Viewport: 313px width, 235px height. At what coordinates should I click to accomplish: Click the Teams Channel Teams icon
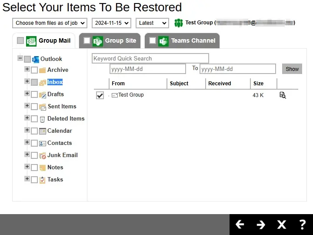163,41
